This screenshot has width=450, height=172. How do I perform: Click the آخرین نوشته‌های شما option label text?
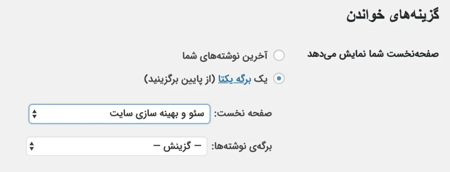(225, 56)
